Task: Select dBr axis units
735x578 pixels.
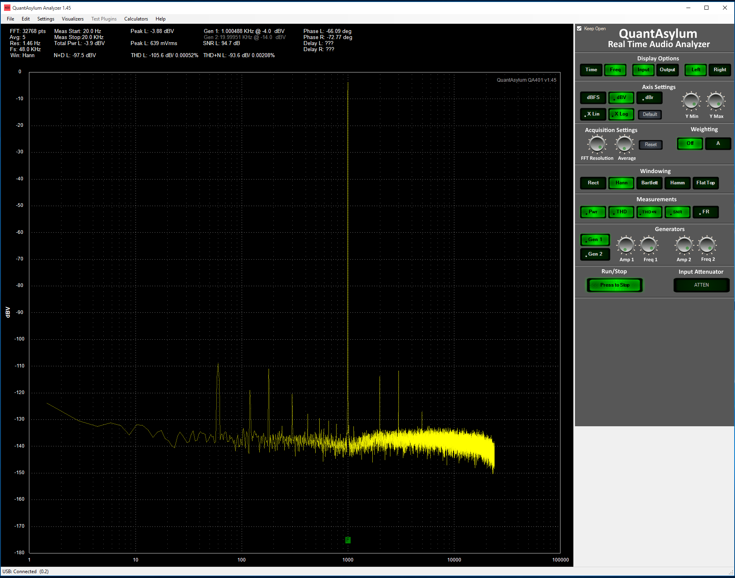Action: coord(649,97)
